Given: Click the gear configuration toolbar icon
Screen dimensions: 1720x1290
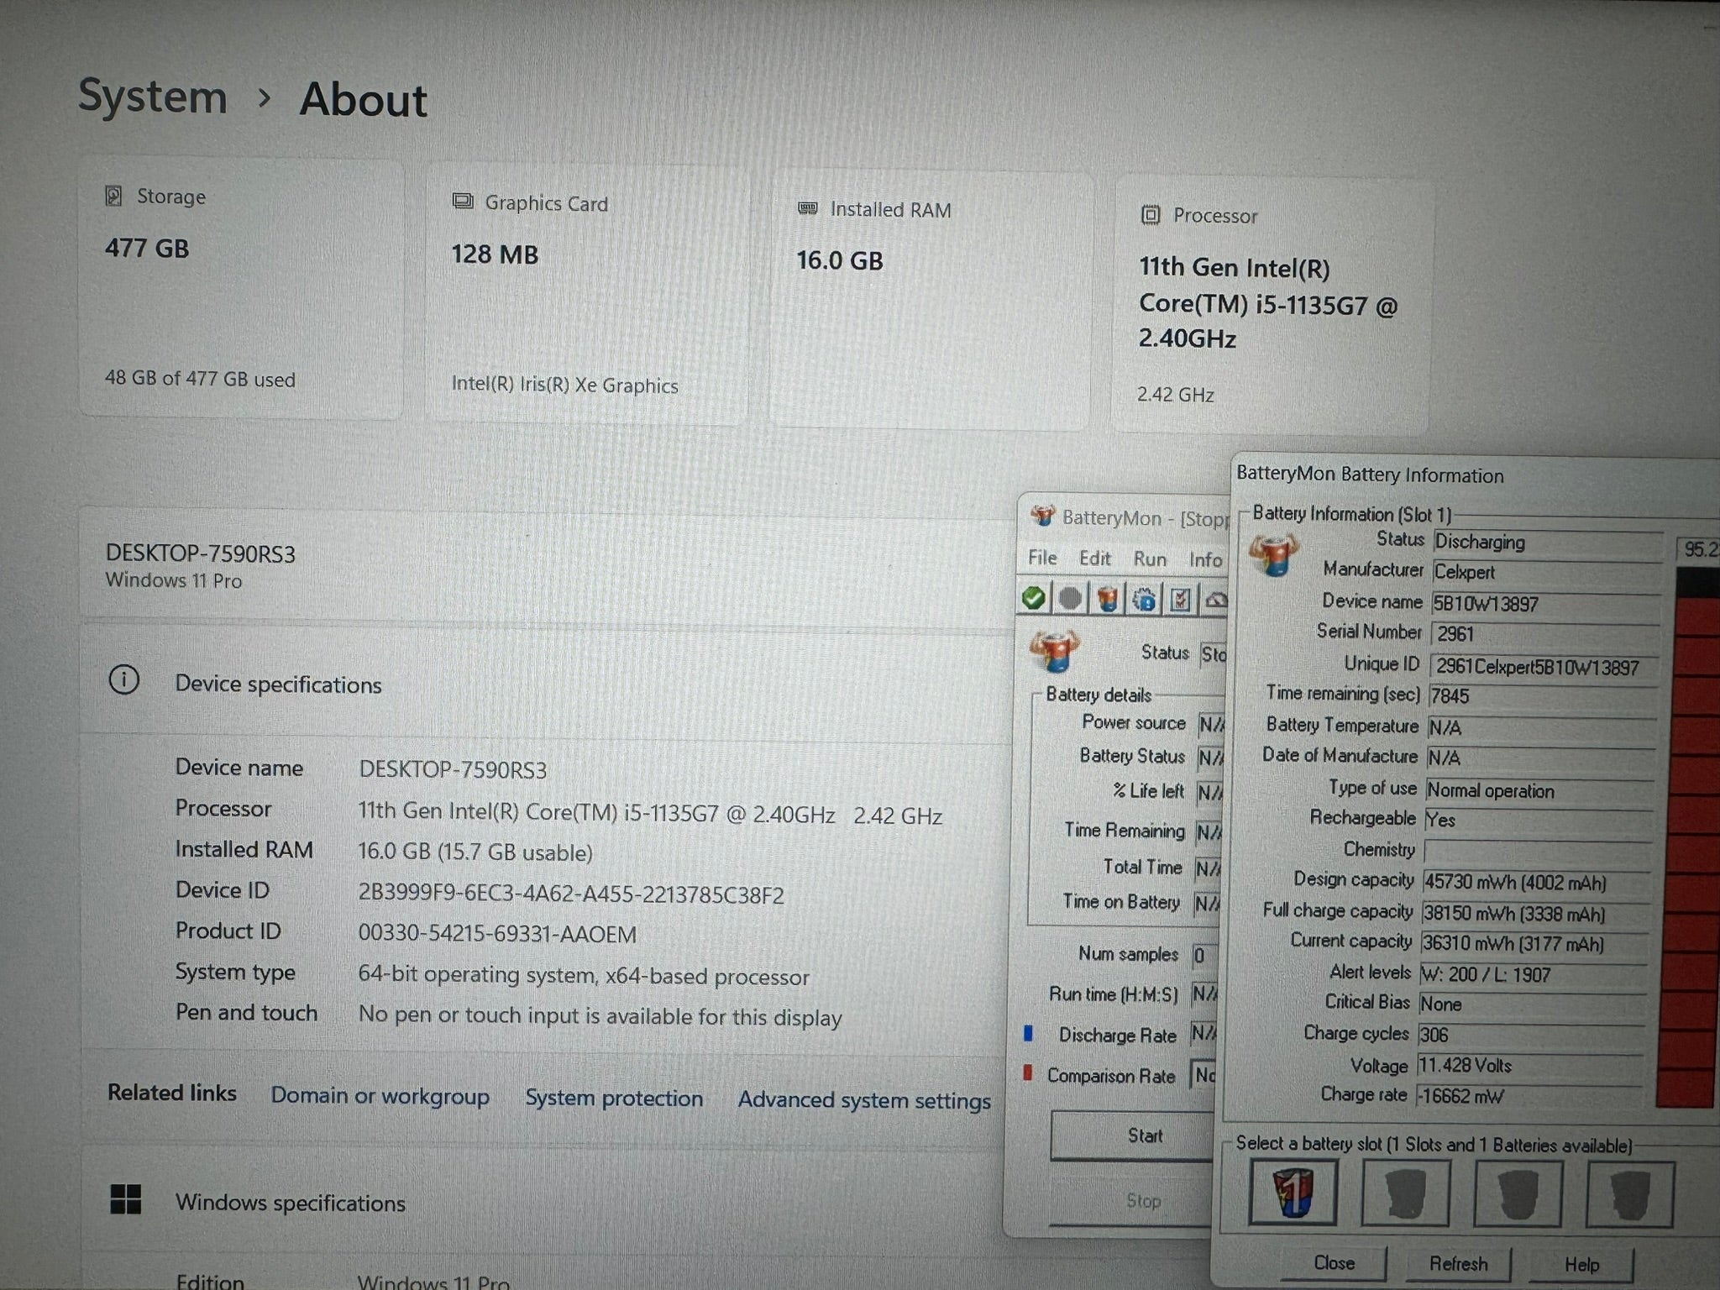Looking at the screenshot, I should (1144, 600).
